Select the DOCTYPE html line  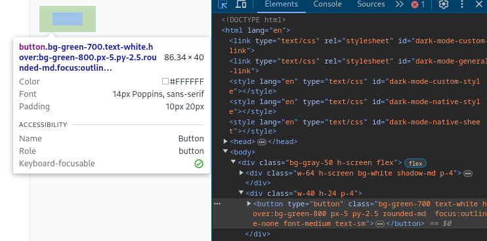point(253,20)
